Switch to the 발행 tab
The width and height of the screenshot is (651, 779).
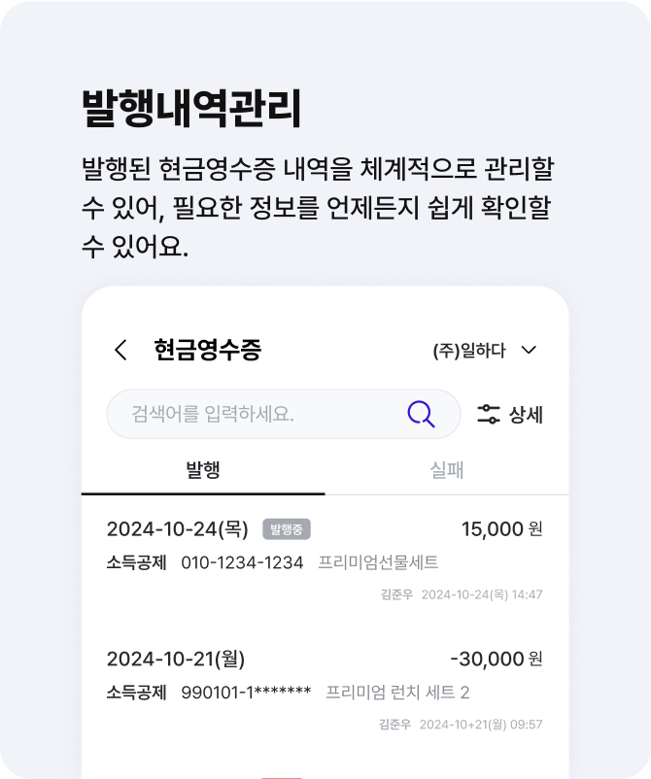(x=203, y=470)
